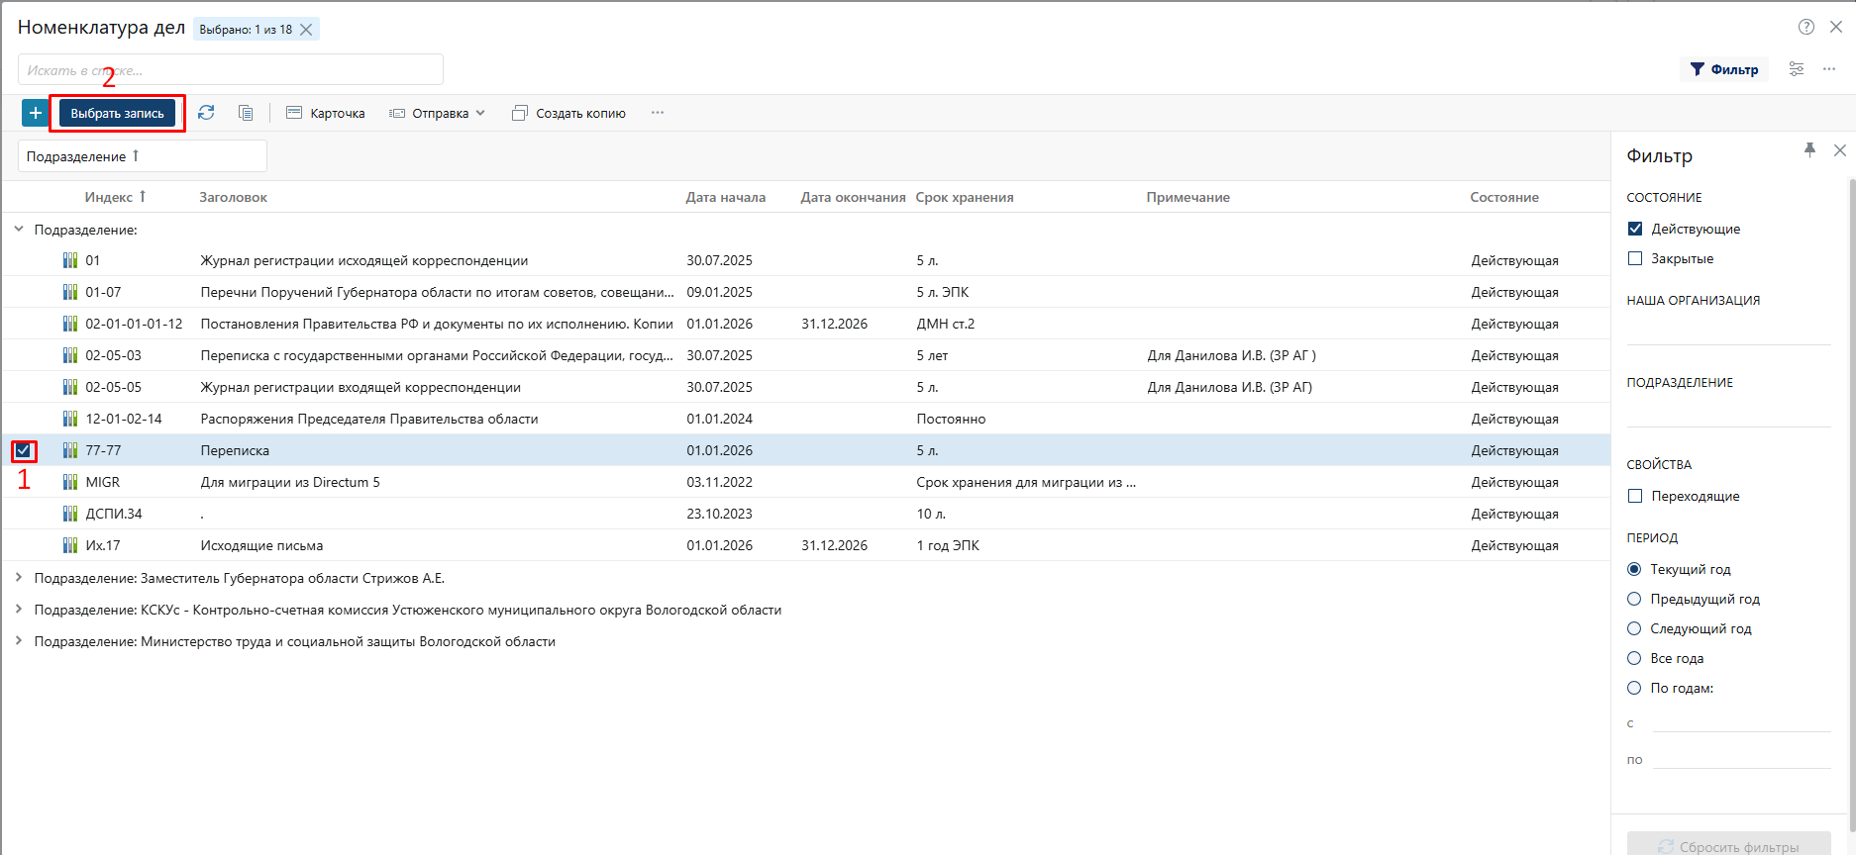Click the blue plus add record button
This screenshot has height=855, width=1856.
pos(35,113)
